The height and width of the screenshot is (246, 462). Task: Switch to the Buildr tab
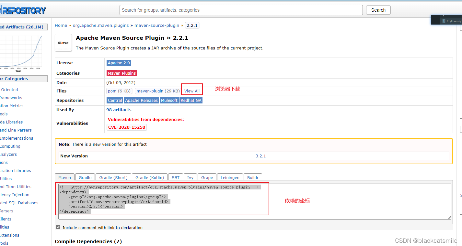click(253, 177)
